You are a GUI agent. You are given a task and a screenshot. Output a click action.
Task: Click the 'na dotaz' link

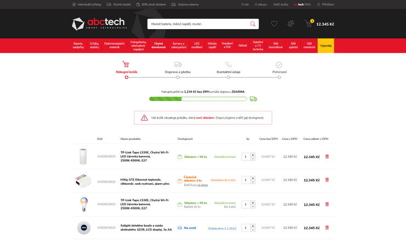tap(202, 185)
